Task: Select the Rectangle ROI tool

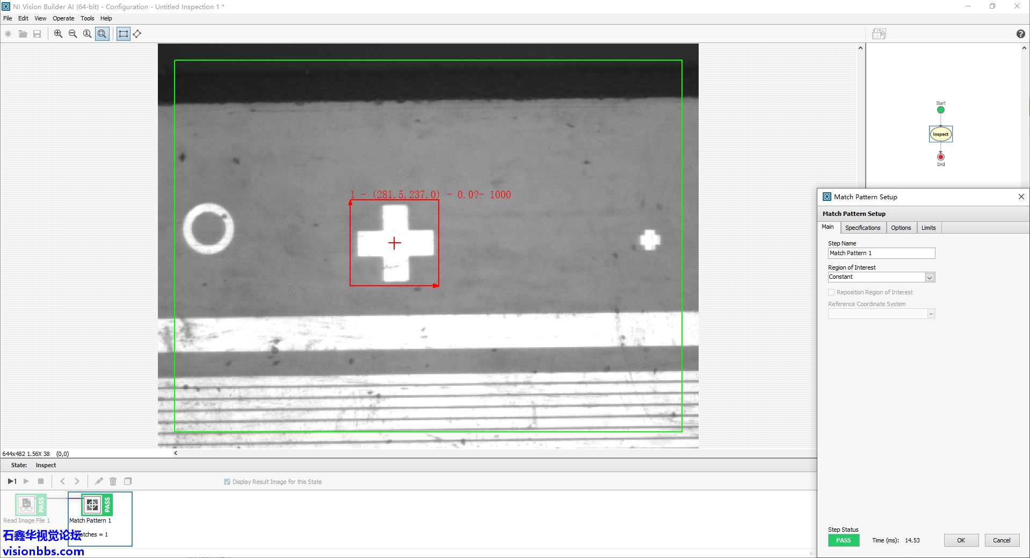Action: (124, 34)
